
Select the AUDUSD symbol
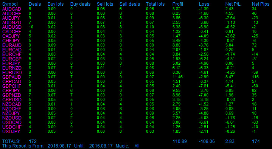click(12, 27)
